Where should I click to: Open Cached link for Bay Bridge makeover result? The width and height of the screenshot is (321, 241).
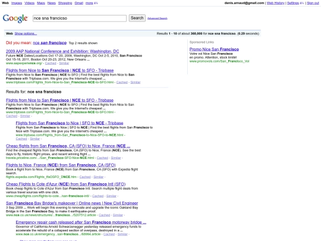click(x=105, y=215)
